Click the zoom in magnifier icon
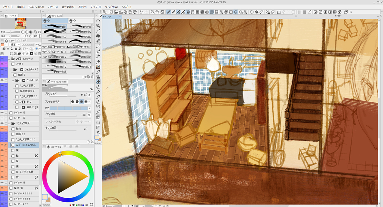Viewport: 383px width, 207px height. [x=158, y=12]
